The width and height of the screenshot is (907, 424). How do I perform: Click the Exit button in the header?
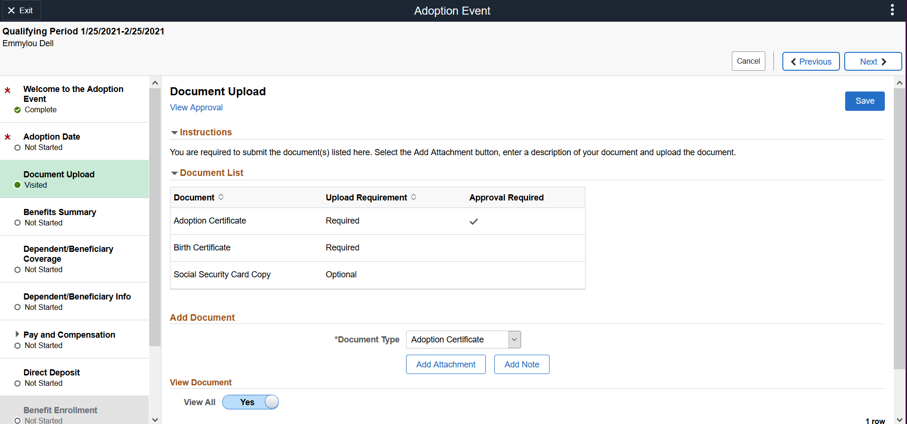click(21, 10)
